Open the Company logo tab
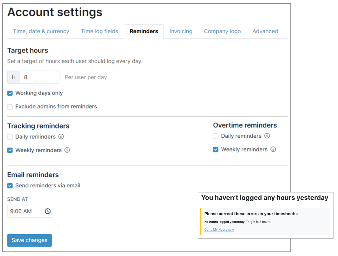The image size is (338, 256). coord(222,31)
